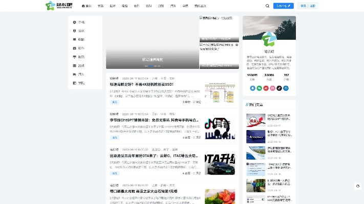Click the Lenovo hot article title

click(280, 133)
